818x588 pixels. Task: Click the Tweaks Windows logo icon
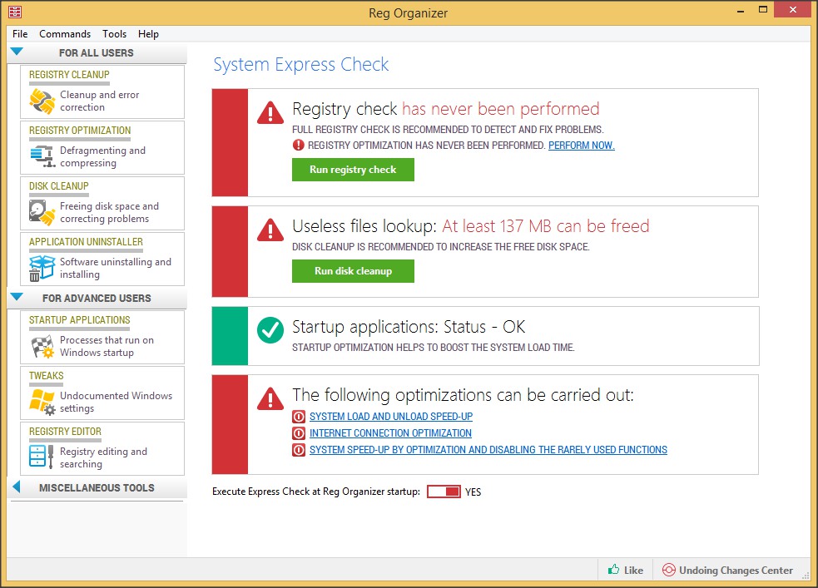click(x=42, y=402)
